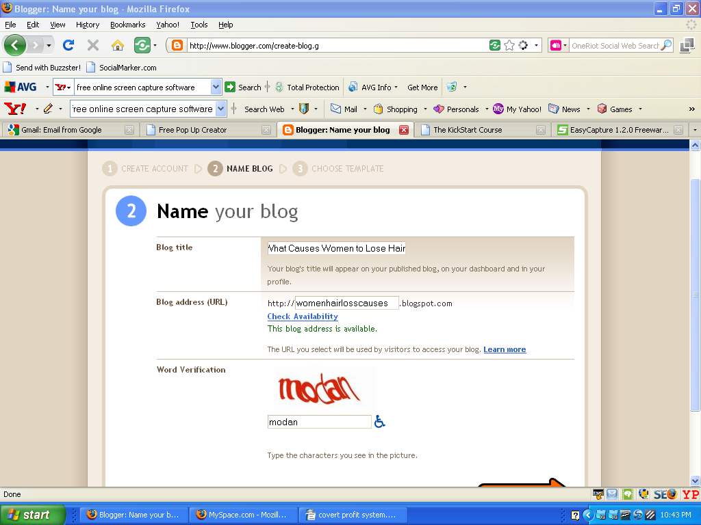Click the Back navigation arrow
The width and height of the screenshot is (701, 525).
14,46
